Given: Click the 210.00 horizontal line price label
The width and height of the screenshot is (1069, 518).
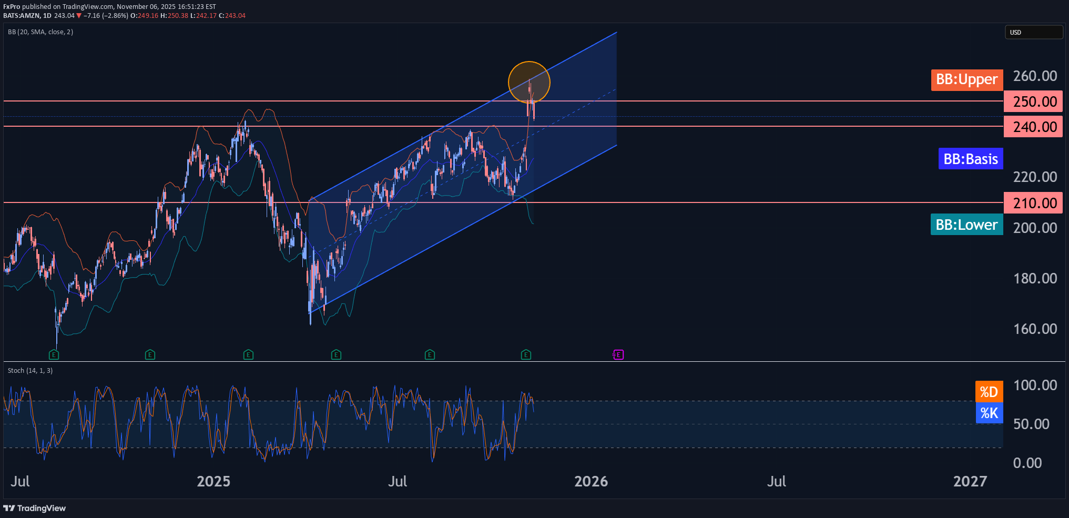Looking at the screenshot, I should pos(1033,203).
